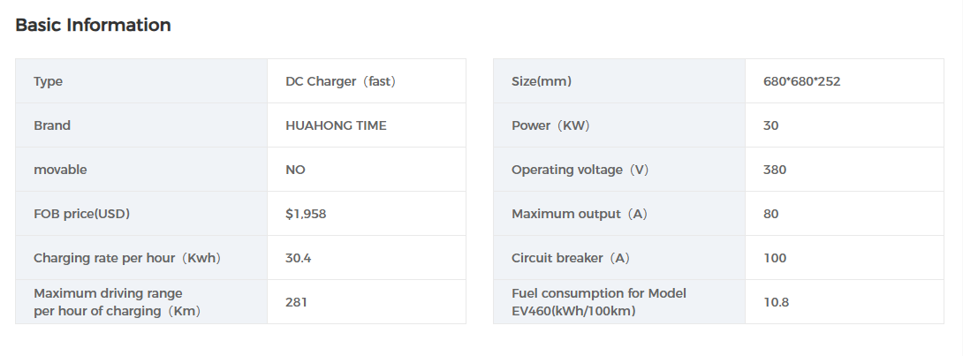Select the $1,958 price value
Viewport: 963px width, 356px height.
point(307,214)
